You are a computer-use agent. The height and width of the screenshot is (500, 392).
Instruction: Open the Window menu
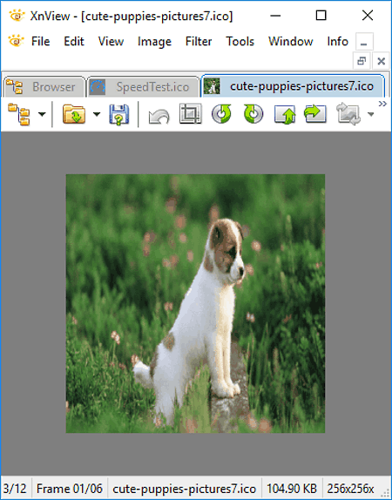click(291, 42)
